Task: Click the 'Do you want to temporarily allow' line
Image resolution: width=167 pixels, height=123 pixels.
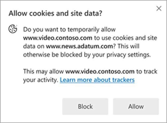Action: tap(69, 30)
